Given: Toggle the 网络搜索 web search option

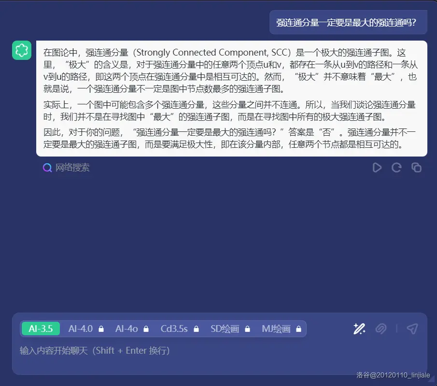Looking at the screenshot, I should 66,168.
